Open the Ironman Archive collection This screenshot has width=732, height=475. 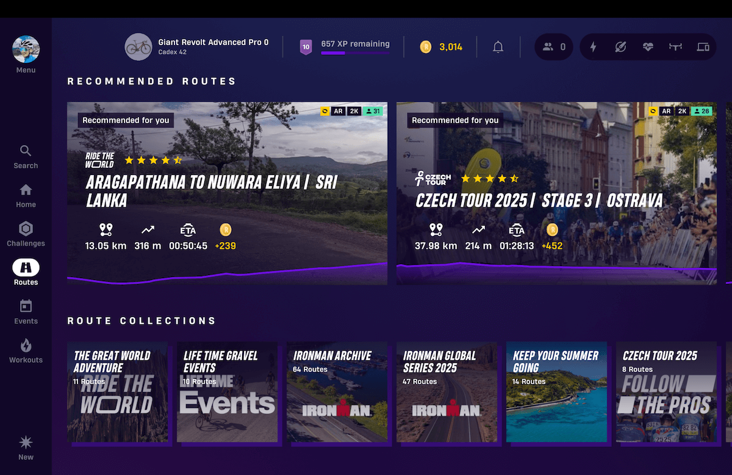pyautogui.click(x=337, y=392)
